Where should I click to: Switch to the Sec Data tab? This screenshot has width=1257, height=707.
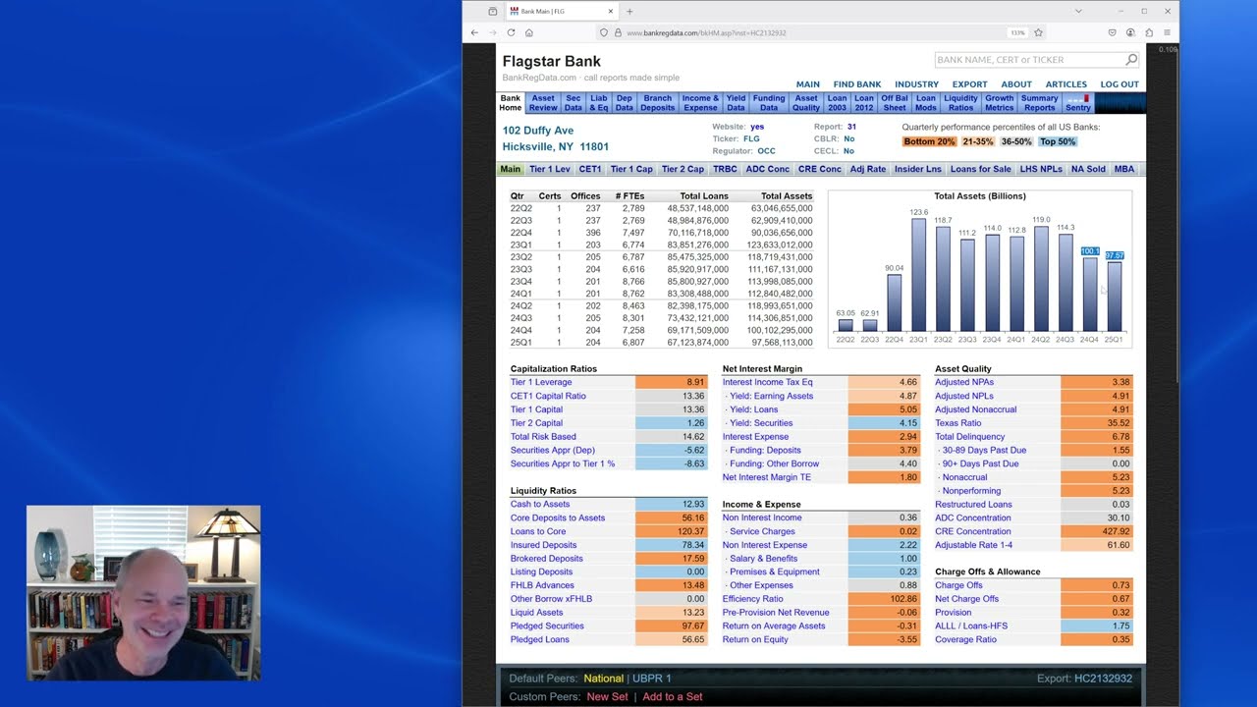pos(574,103)
